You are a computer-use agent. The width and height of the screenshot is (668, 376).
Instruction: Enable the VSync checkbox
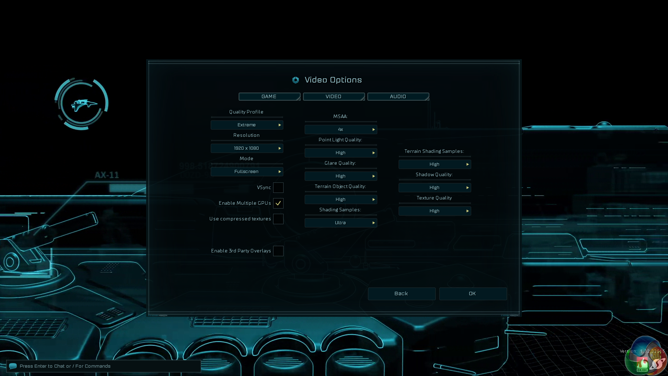[x=278, y=188]
